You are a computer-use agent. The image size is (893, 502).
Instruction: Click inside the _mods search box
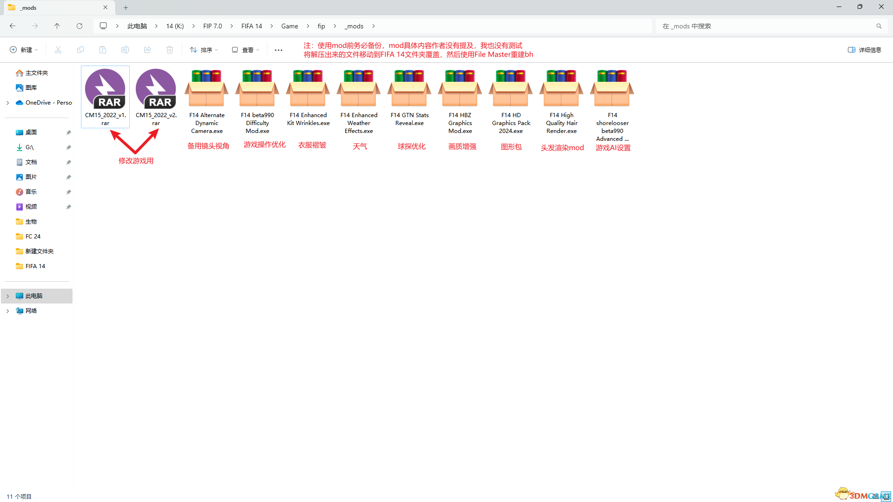tap(767, 26)
